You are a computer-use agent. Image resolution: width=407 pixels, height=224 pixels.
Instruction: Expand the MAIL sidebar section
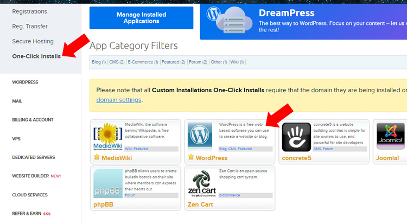pos(17,101)
